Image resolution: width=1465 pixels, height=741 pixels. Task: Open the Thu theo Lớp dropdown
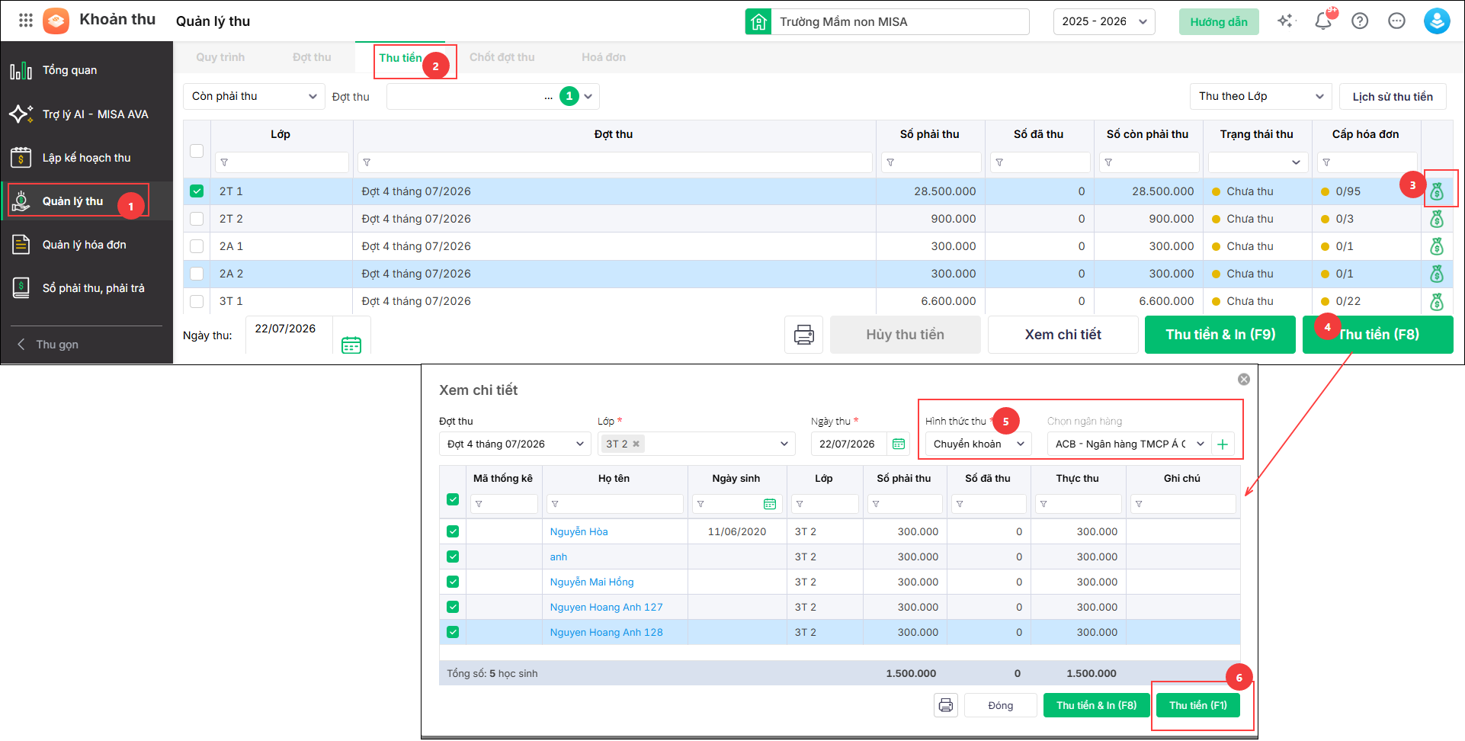[x=1261, y=96]
